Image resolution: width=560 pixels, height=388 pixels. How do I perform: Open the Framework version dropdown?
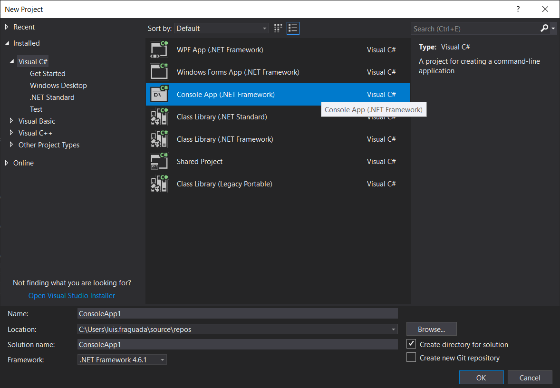(122, 359)
